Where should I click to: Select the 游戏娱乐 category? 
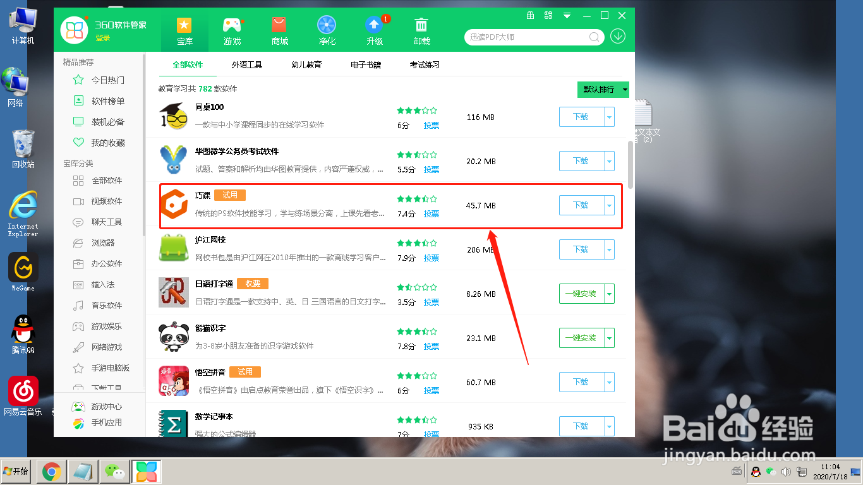tap(99, 326)
